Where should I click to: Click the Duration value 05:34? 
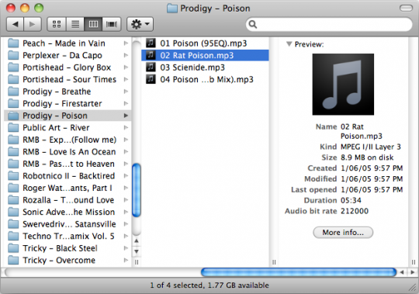pos(351,200)
